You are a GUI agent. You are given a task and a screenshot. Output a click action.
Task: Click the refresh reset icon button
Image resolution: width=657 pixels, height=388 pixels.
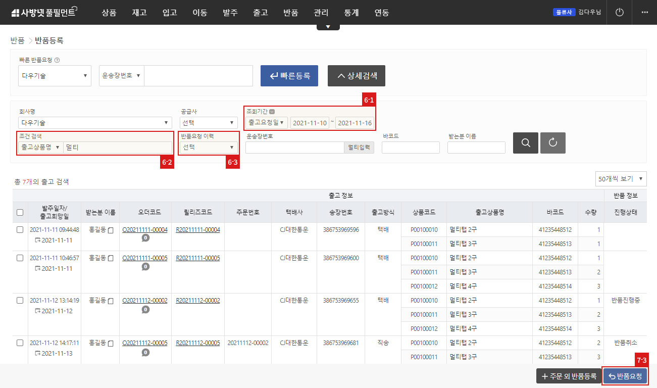(x=553, y=143)
